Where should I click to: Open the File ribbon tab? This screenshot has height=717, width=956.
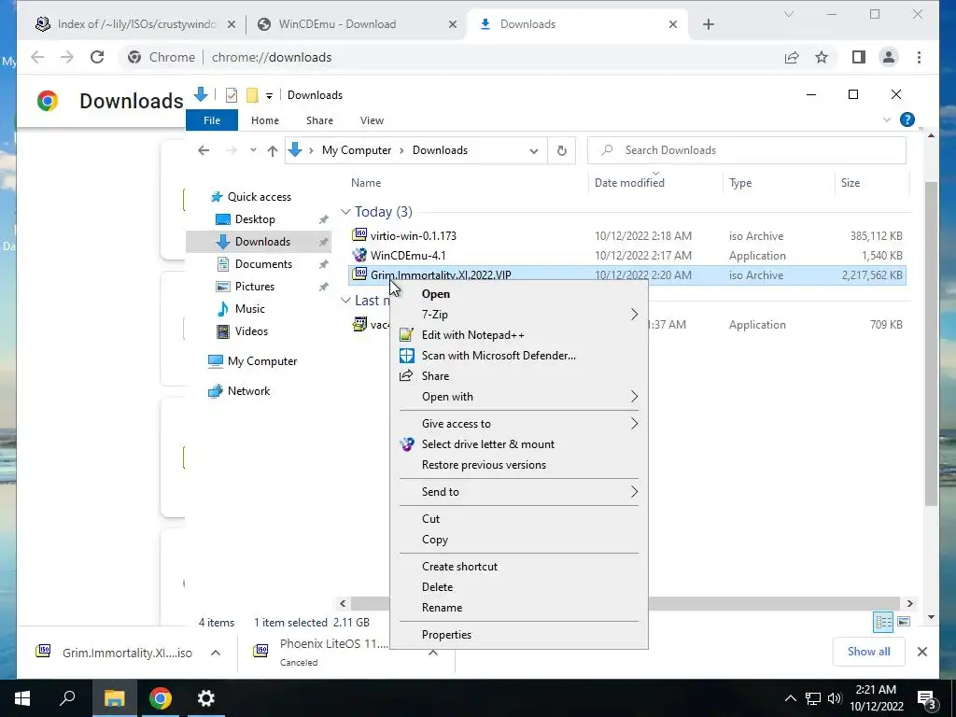point(212,120)
